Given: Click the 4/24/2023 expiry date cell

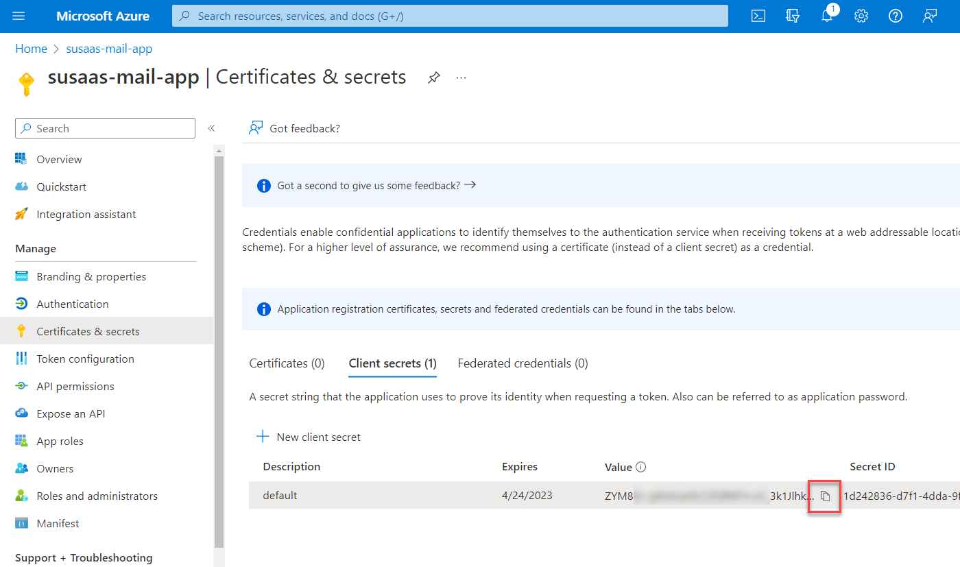Looking at the screenshot, I should (x=527, y=495).
